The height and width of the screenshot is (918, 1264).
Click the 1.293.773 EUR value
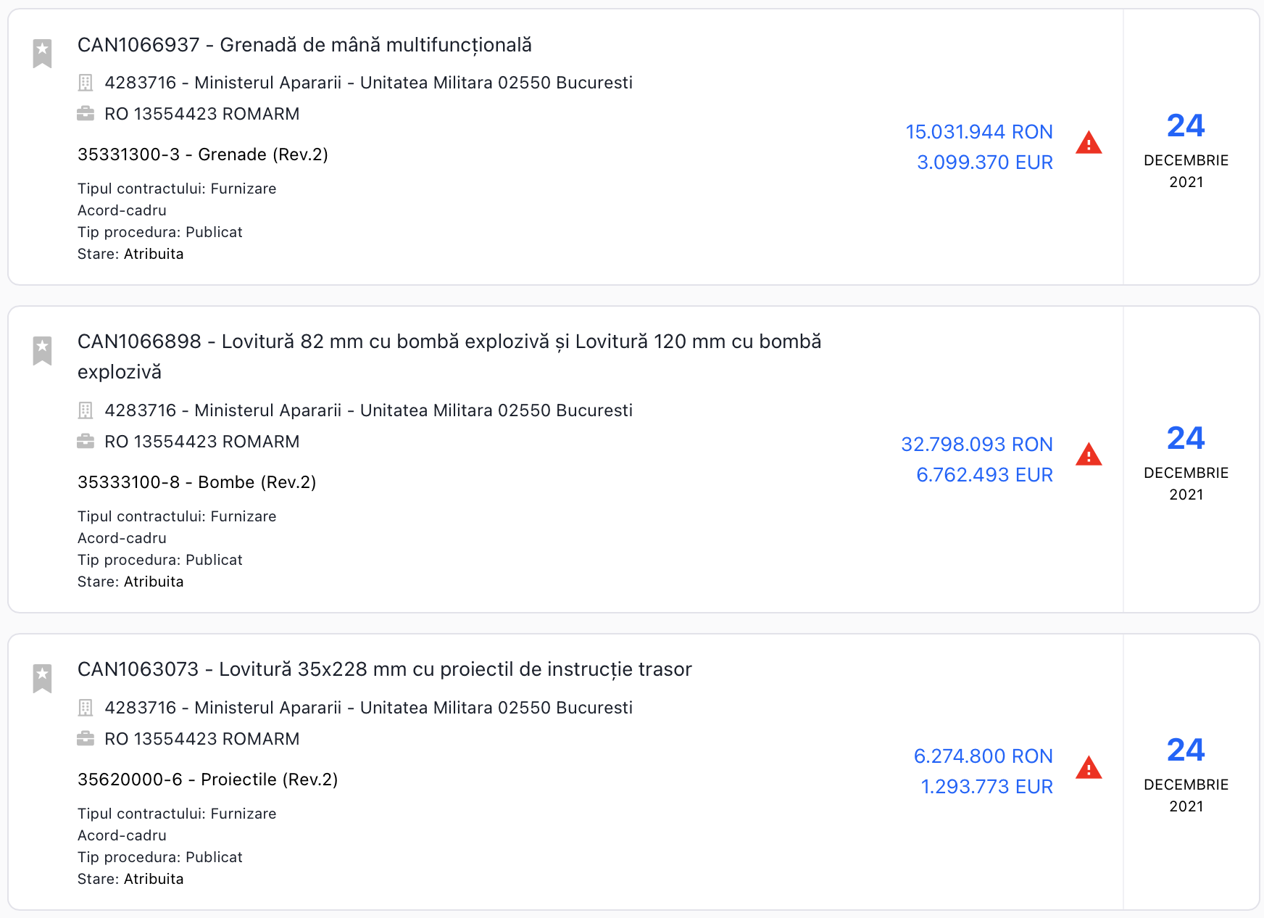(x=986, y=787)
